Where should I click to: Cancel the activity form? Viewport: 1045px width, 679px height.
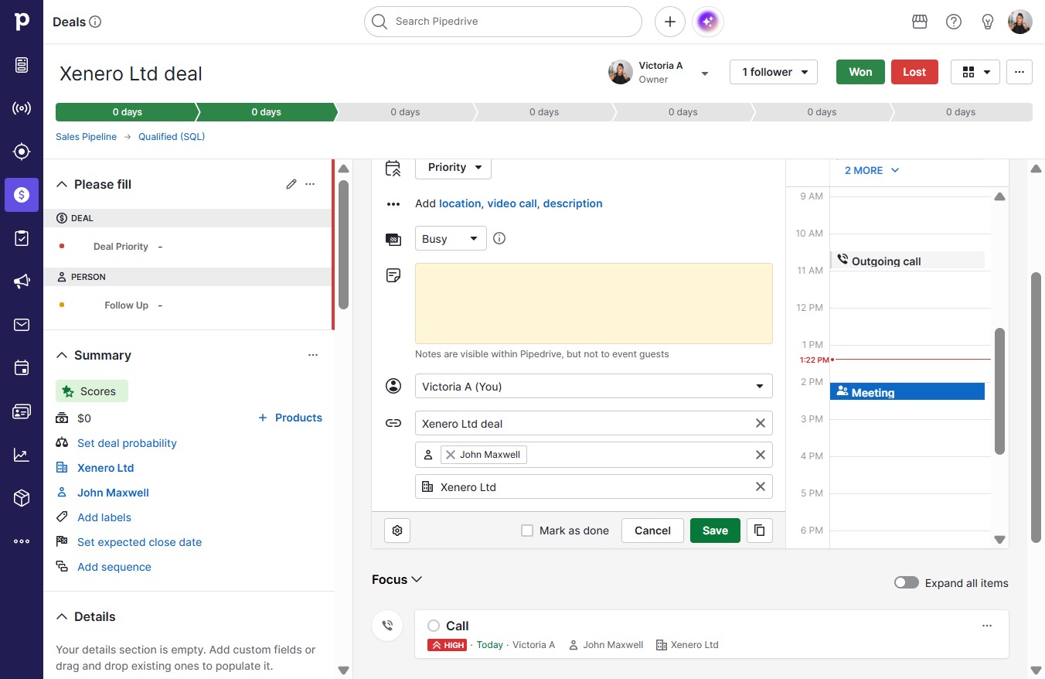click(652, 531)
